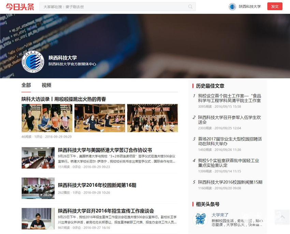
Task: Open article 陕科大访谈录 用啦啦操跳出火热的青春
Action: (x=64, y=99)
